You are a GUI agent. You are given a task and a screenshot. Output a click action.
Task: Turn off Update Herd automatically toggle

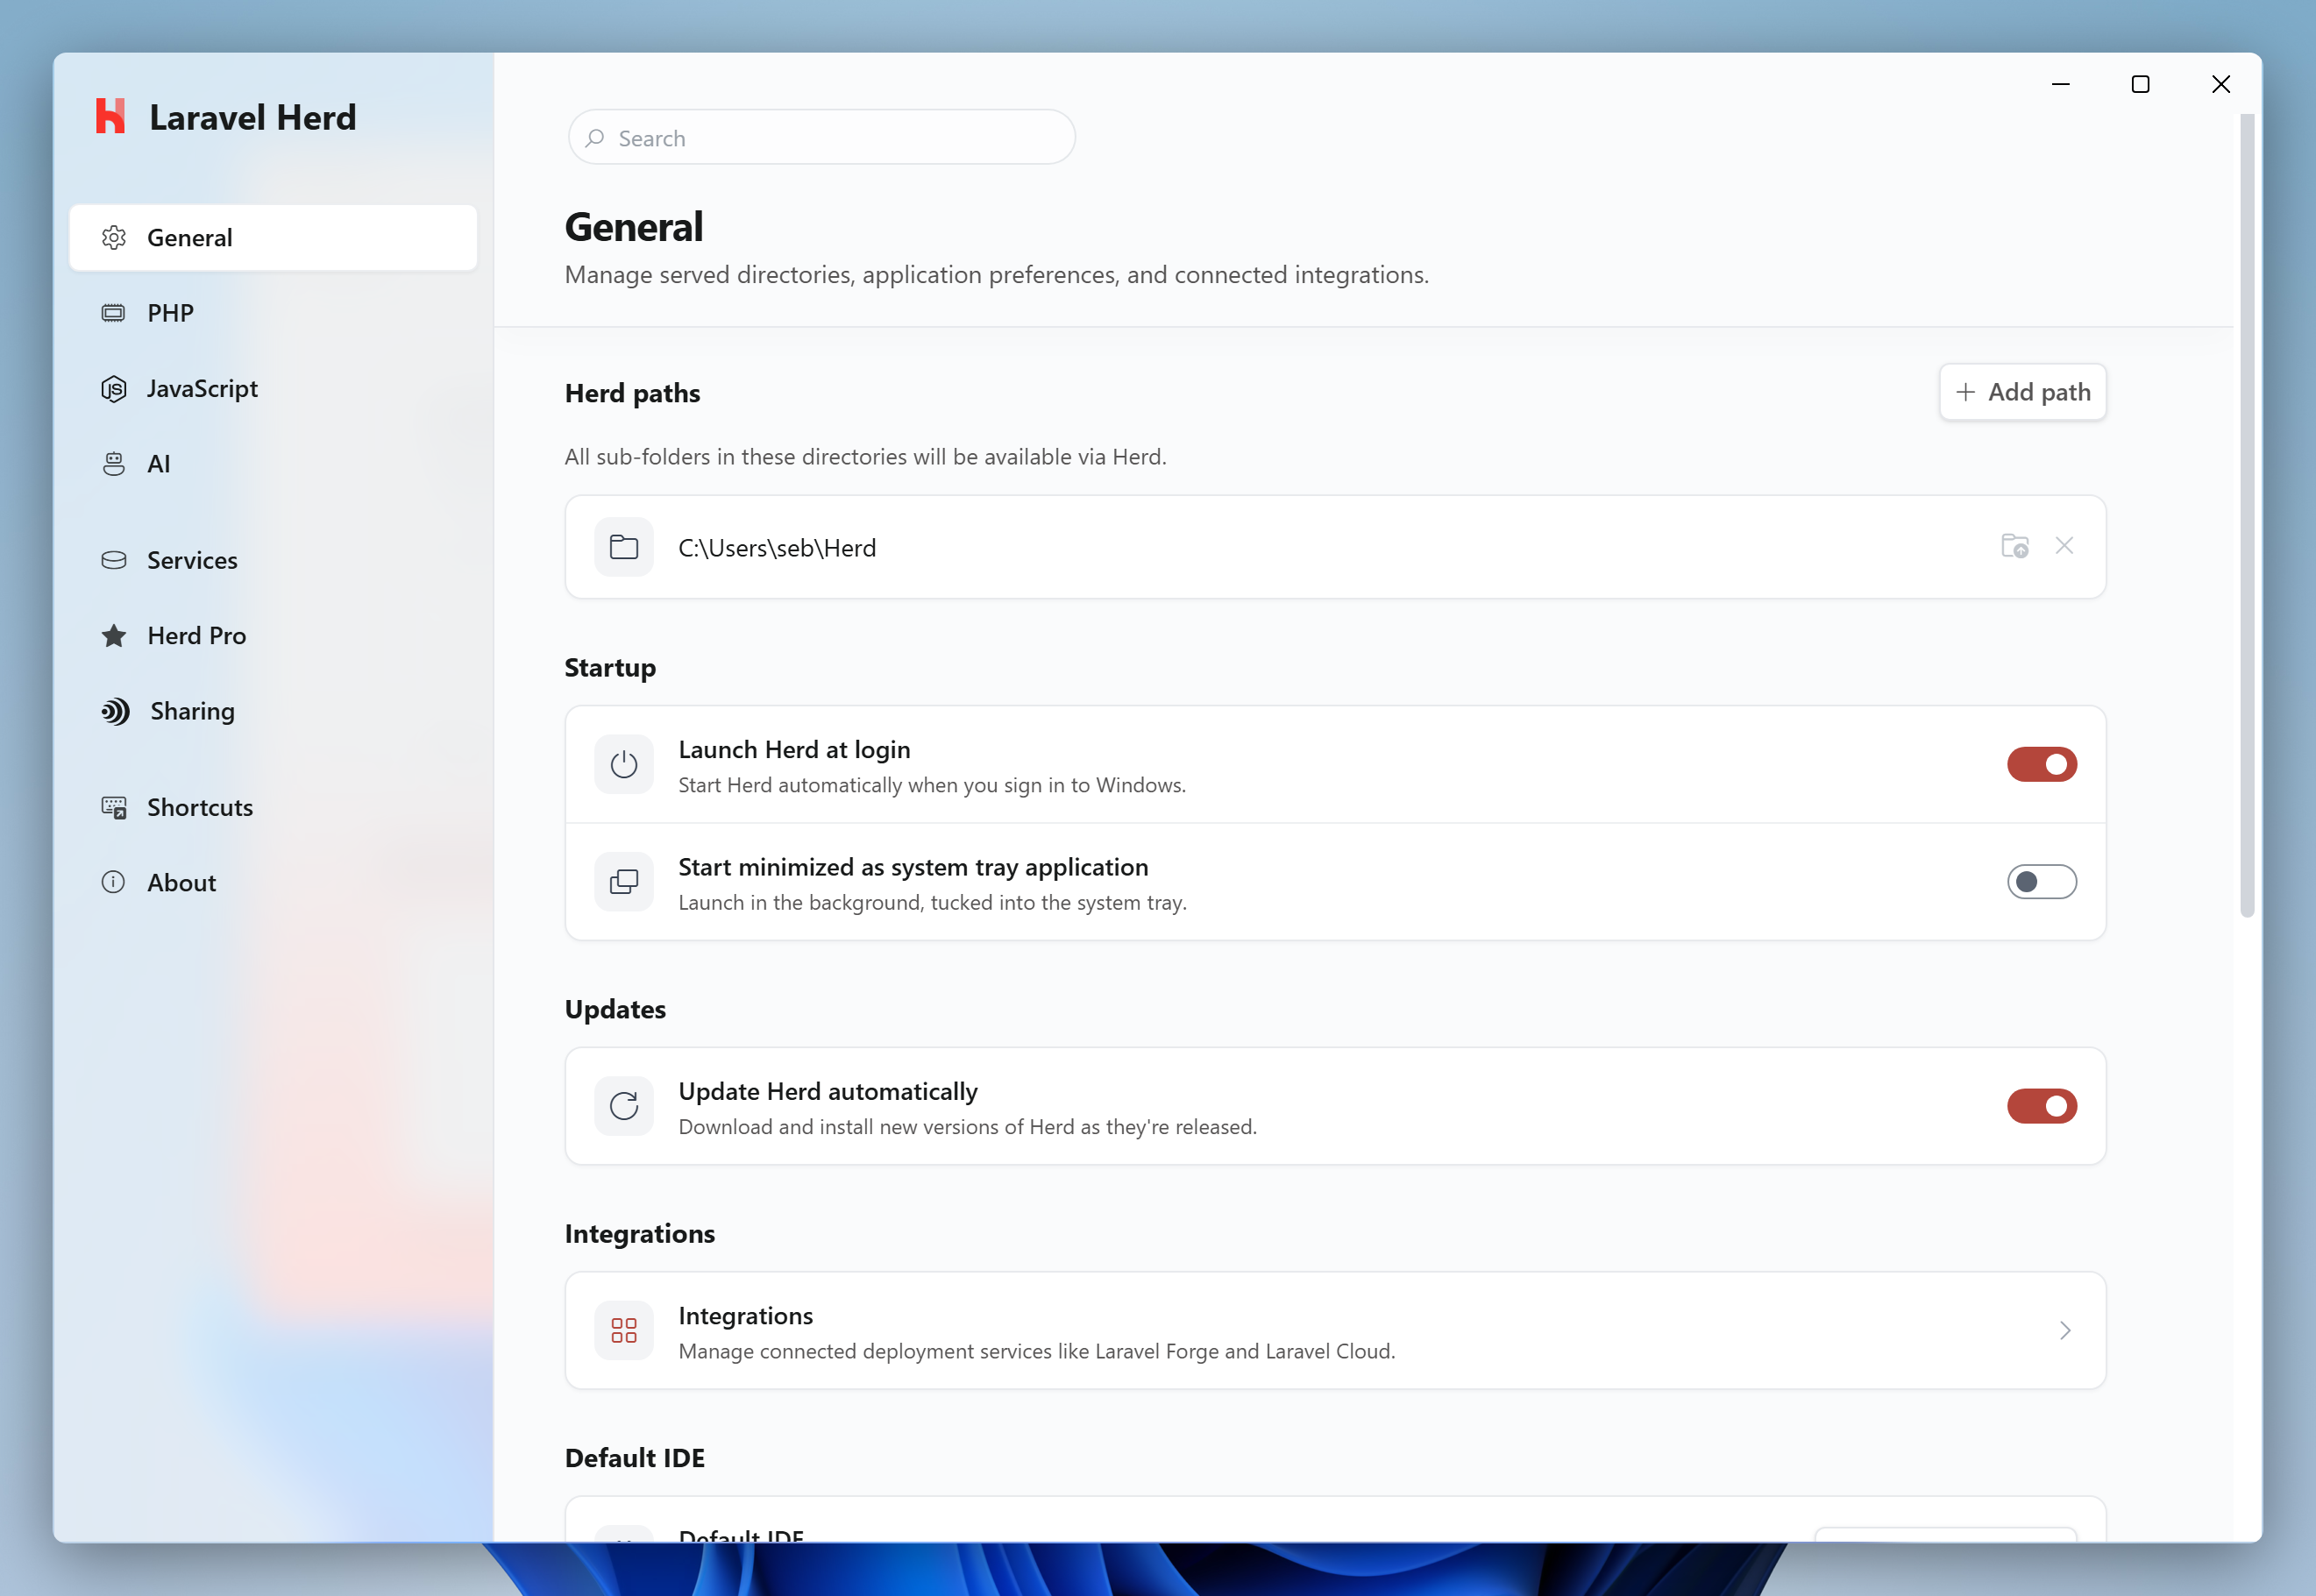click(x=2042, y=1106)
